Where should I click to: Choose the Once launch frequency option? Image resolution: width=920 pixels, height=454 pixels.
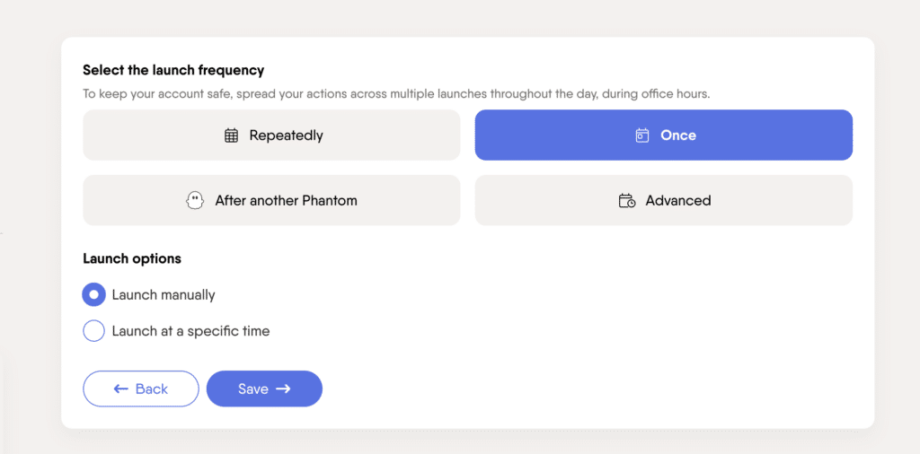(x=664, y=135)
